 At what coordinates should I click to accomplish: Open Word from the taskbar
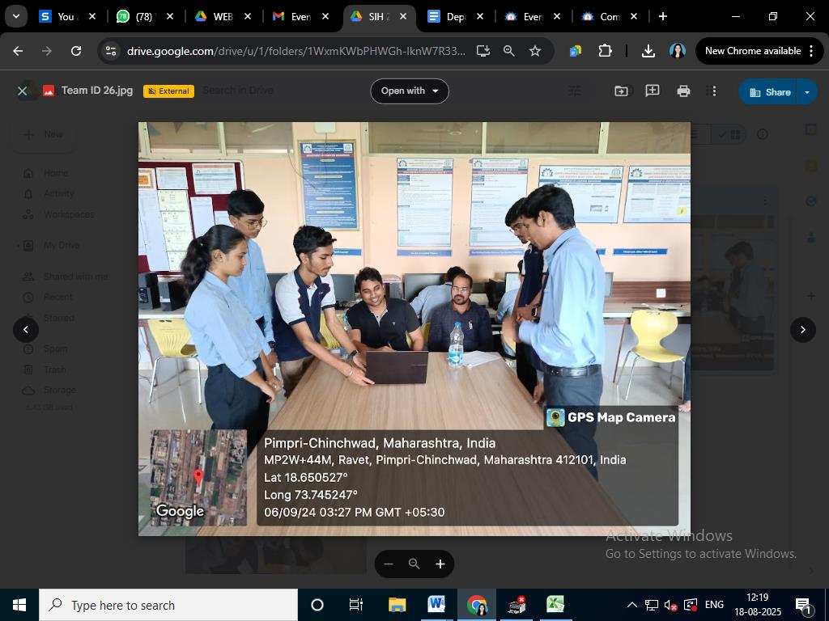437,604
